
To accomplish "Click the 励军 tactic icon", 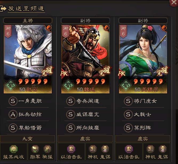I will point(35,149).
